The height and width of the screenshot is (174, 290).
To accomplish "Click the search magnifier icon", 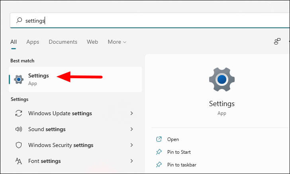I will pos(19,20).
